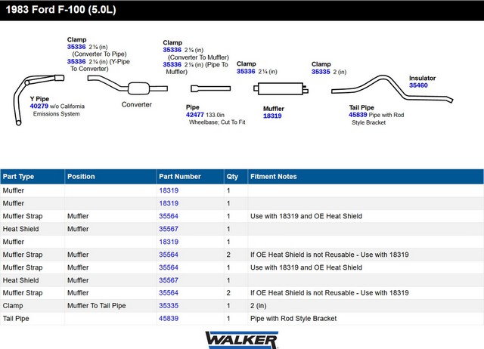Open part 35335 in the table's Clamp row
This screenshot has width=484, height=349.
pyautogui.click(x=169, y=305)
